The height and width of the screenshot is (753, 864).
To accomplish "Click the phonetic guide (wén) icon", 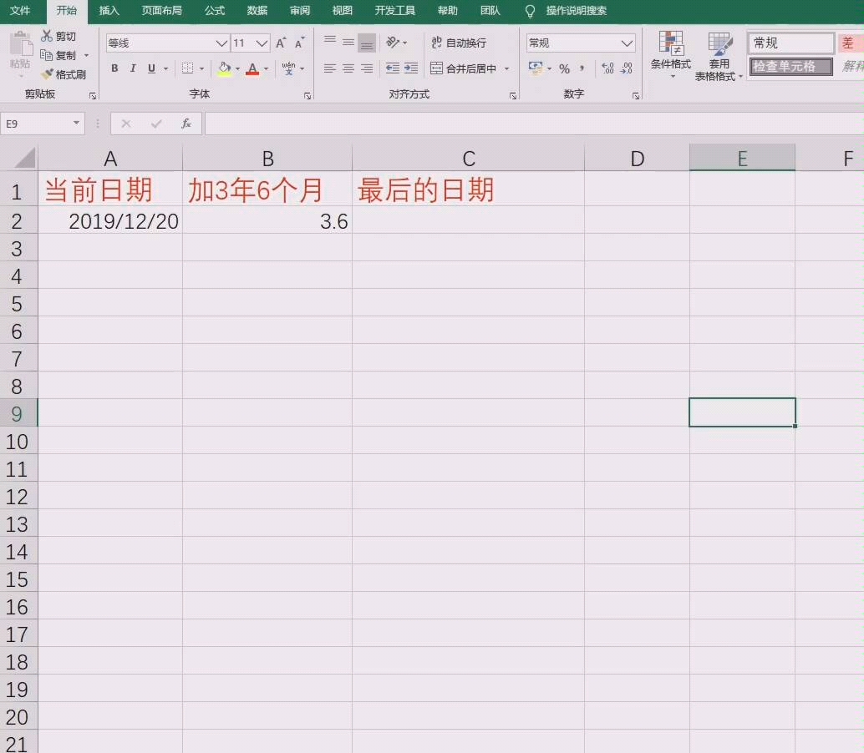I will 288,68.
